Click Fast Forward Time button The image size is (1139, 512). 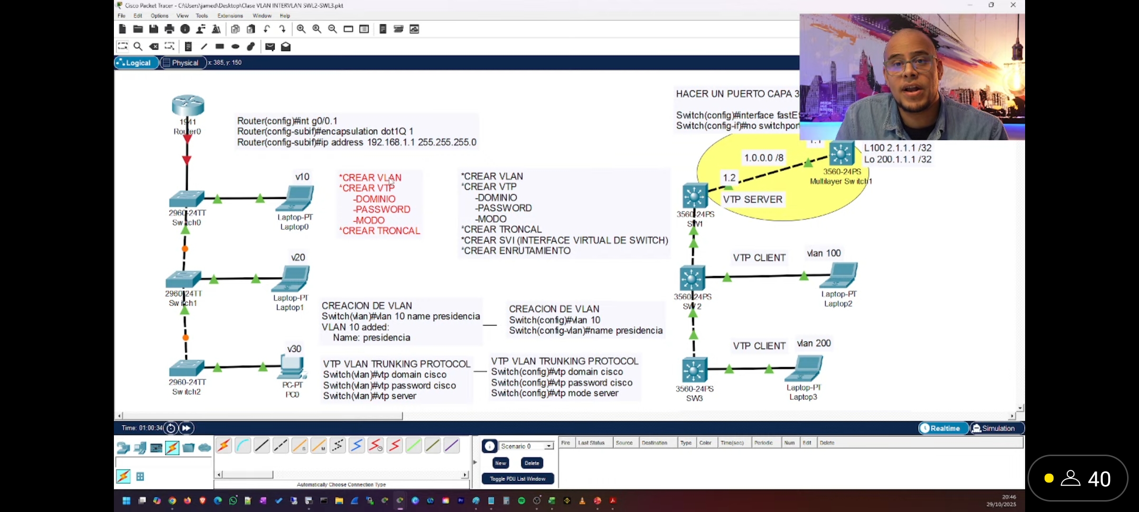[x=187, y=428]
